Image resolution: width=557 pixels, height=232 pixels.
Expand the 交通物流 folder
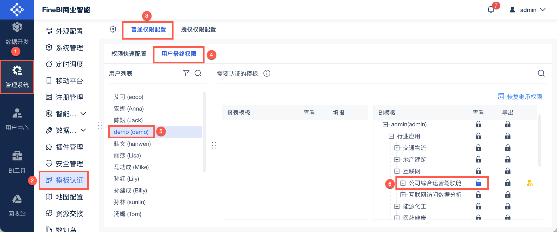click(x=397, y=148)
